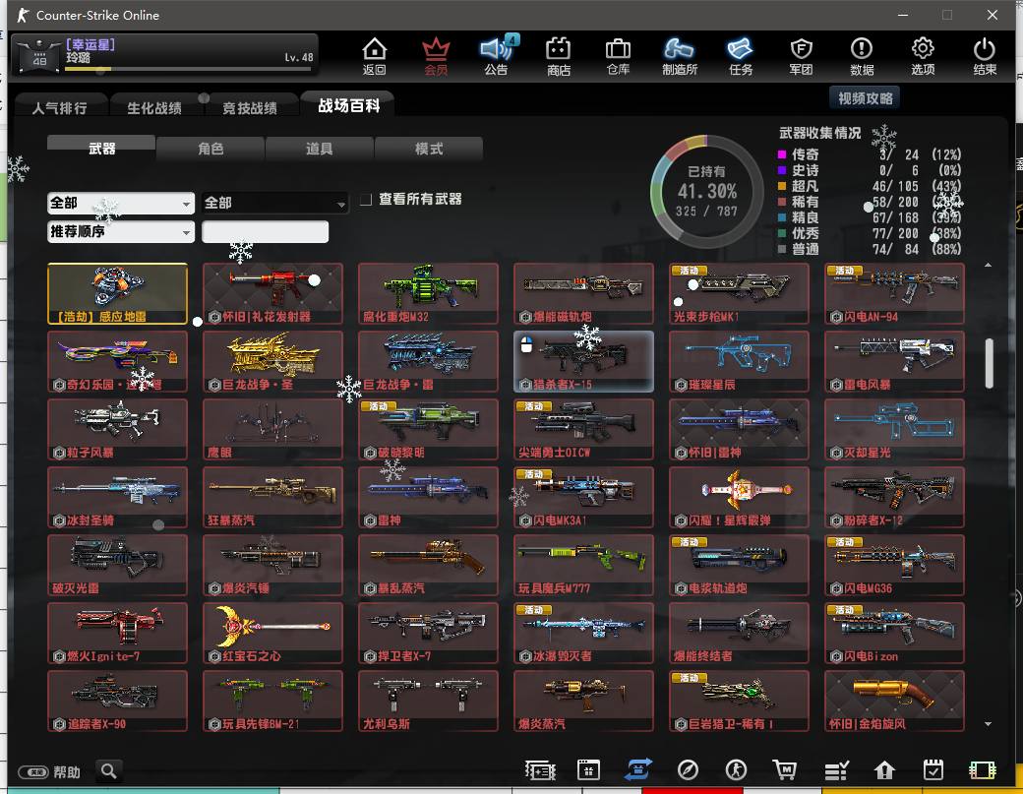Screen dimensions: 1023x794
Task: Select the 道具 sub-tab
Action: coord(320,149)
